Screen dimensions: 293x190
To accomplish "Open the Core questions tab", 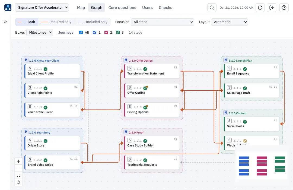I will pyautogui.click(x=122, y=8).
